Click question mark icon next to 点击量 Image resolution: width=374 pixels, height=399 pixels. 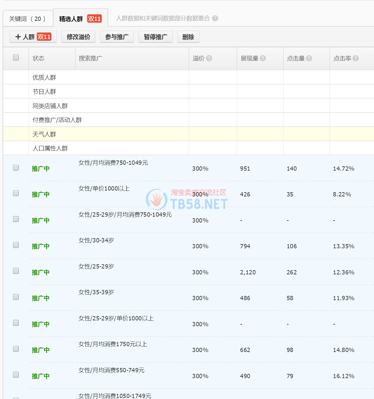309,58
